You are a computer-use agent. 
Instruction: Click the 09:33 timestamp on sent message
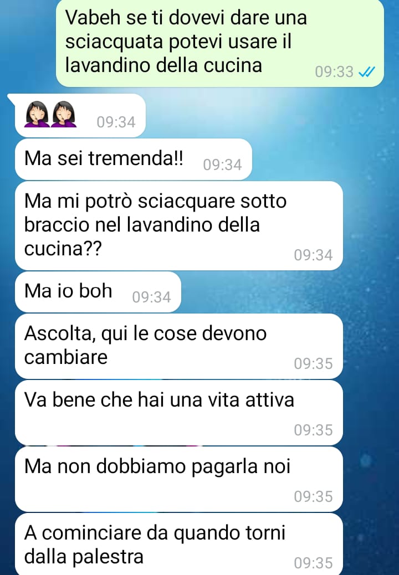click(x=334, y=72)
